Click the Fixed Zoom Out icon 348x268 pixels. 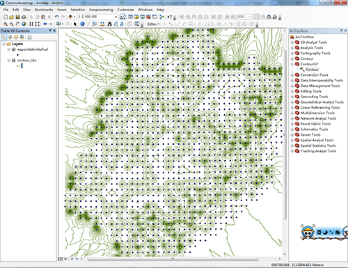(x=37, y=24)
